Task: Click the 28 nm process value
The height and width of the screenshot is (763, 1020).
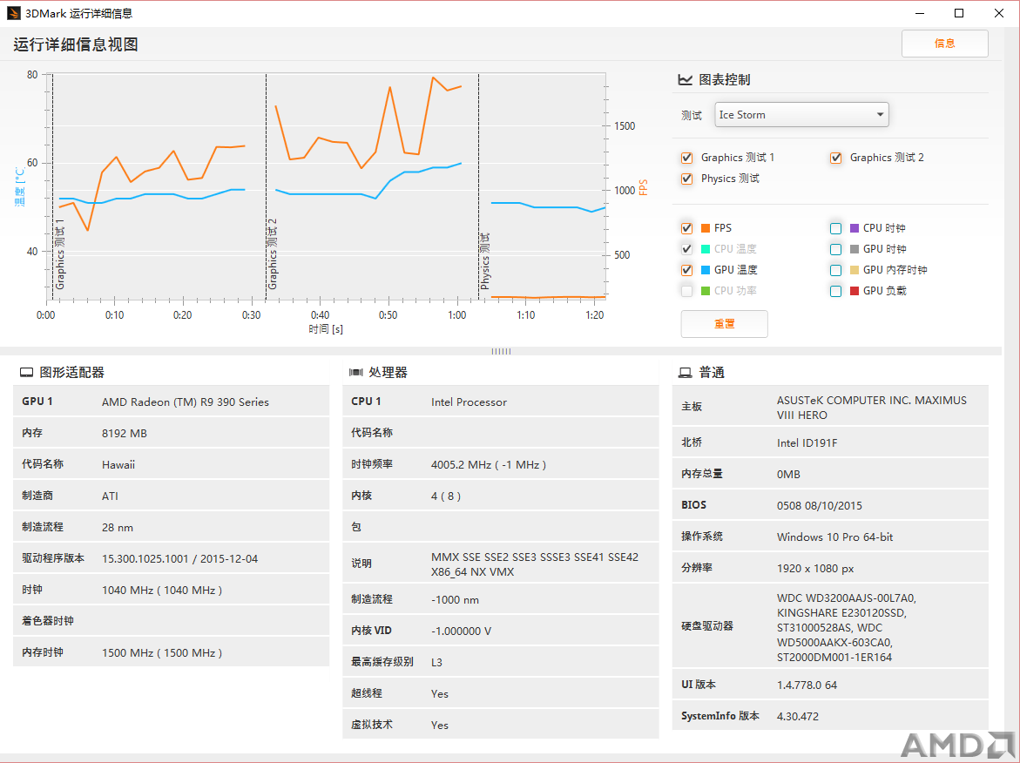Action: [x=117, y=528]
